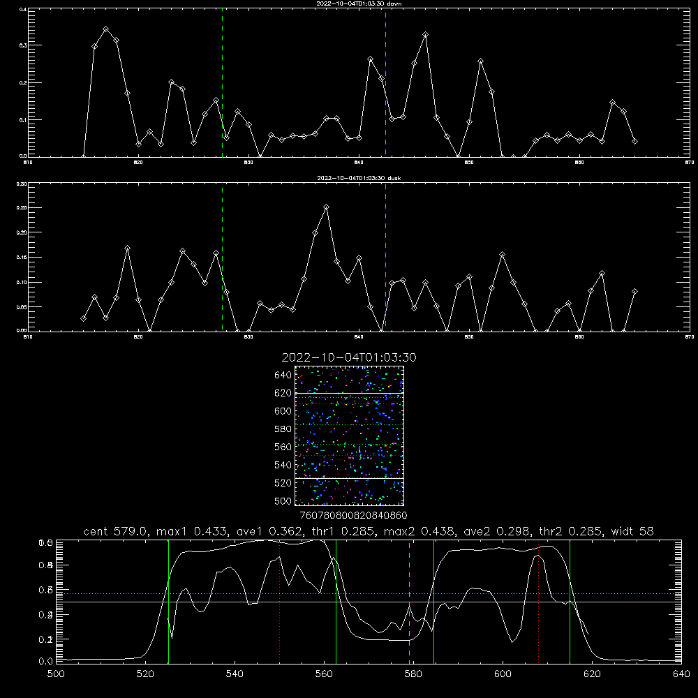Click the dusk plot title text

point(359,178)
